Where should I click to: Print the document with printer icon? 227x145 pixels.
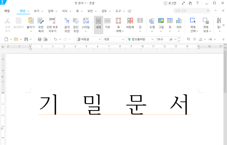click(x=39, y=39)
